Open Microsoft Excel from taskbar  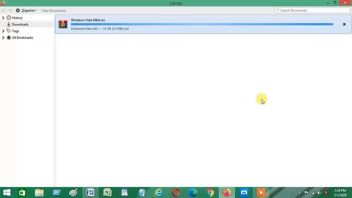(107, 193)
